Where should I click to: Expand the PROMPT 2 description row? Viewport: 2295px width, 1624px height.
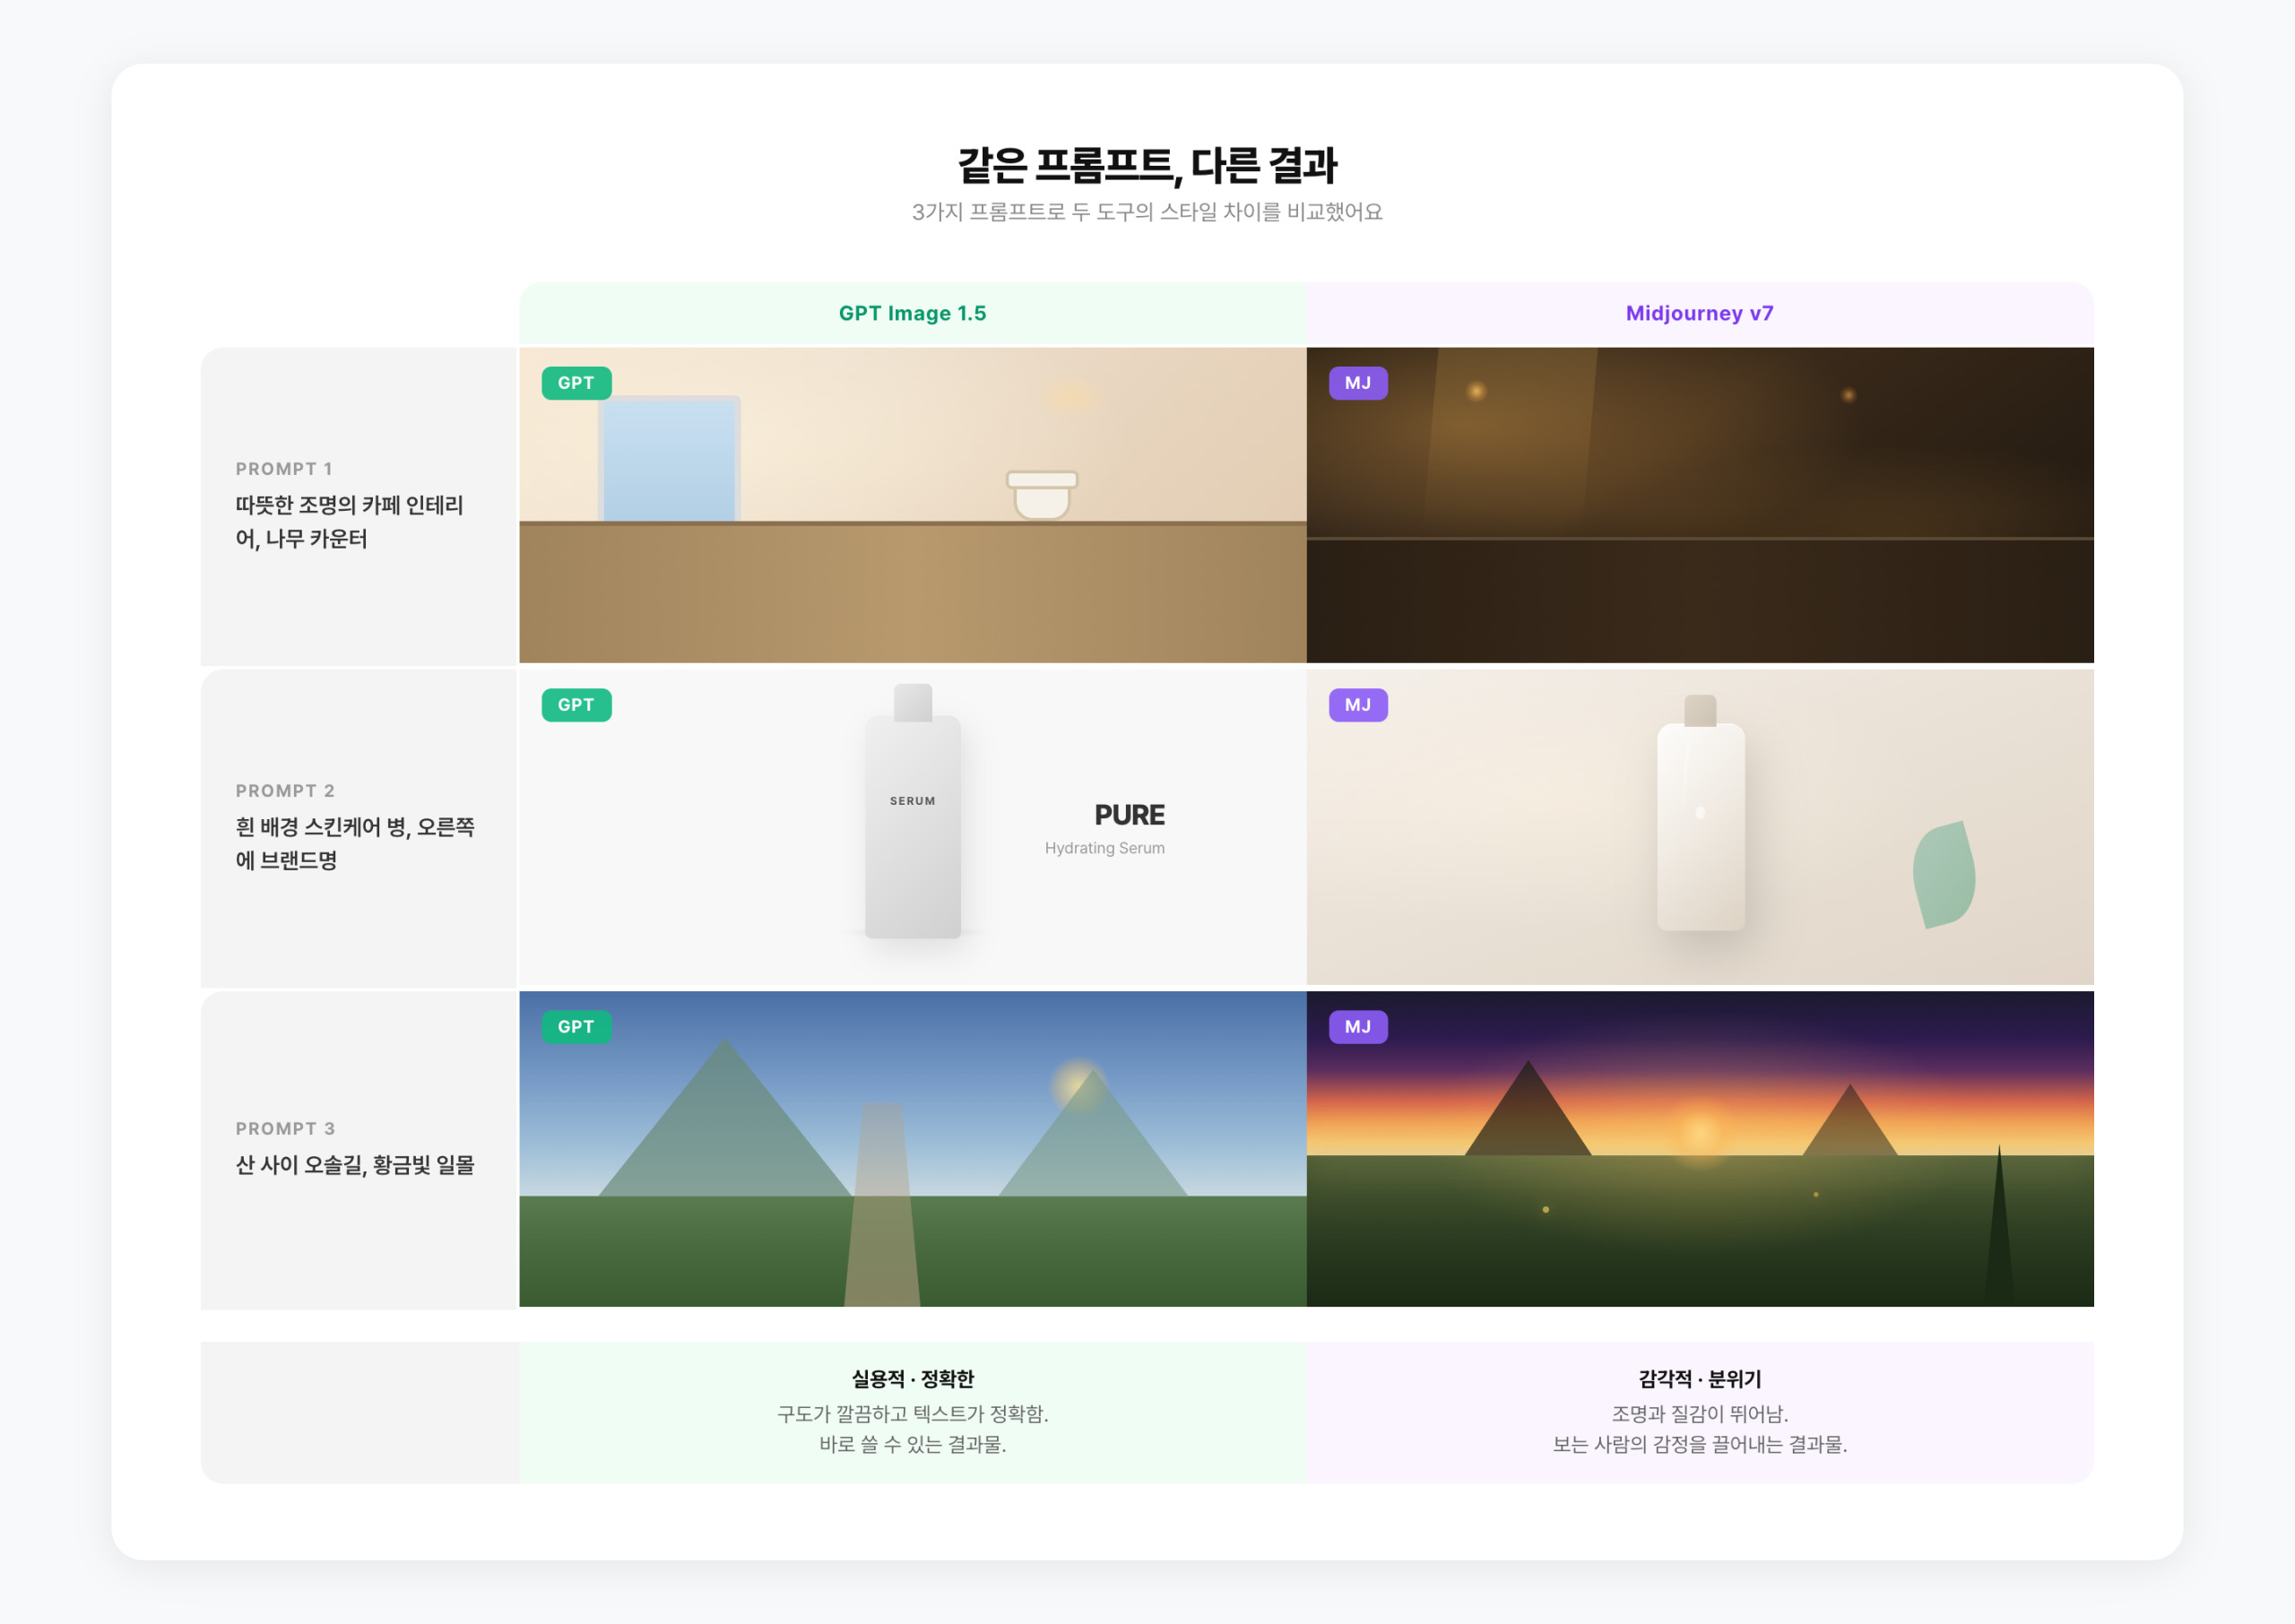point(358,827)
